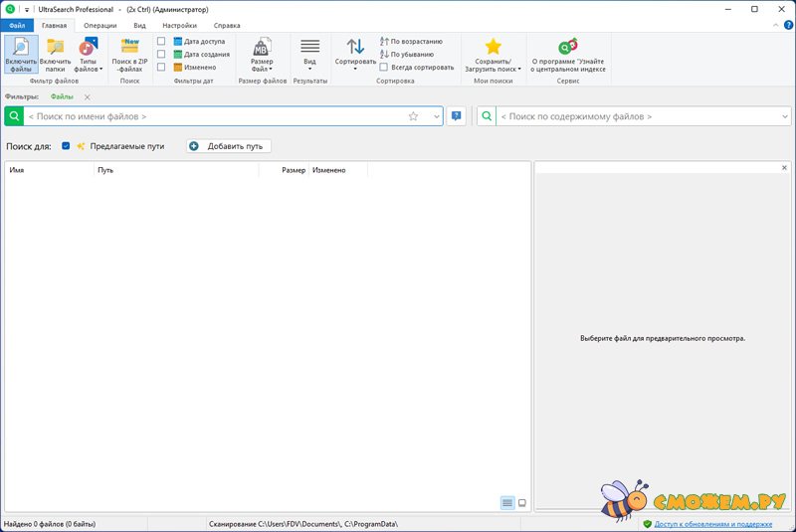Viewport: 796px width, 532px height.
Task: Toggle the Всегда сортировать checkbox
Action: pos(384,67)
